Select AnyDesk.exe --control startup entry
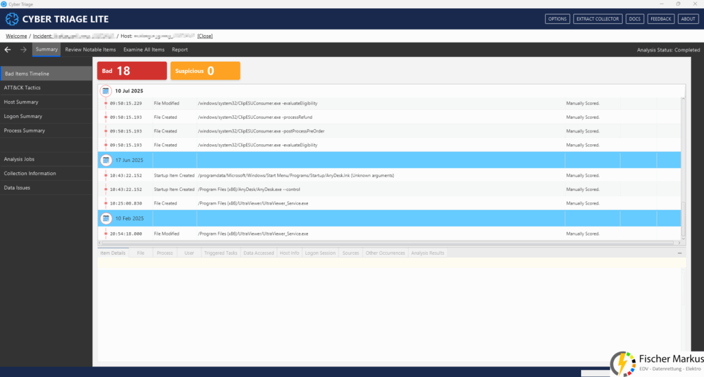This screenshot has width=704, height=377. coord(389,189)
